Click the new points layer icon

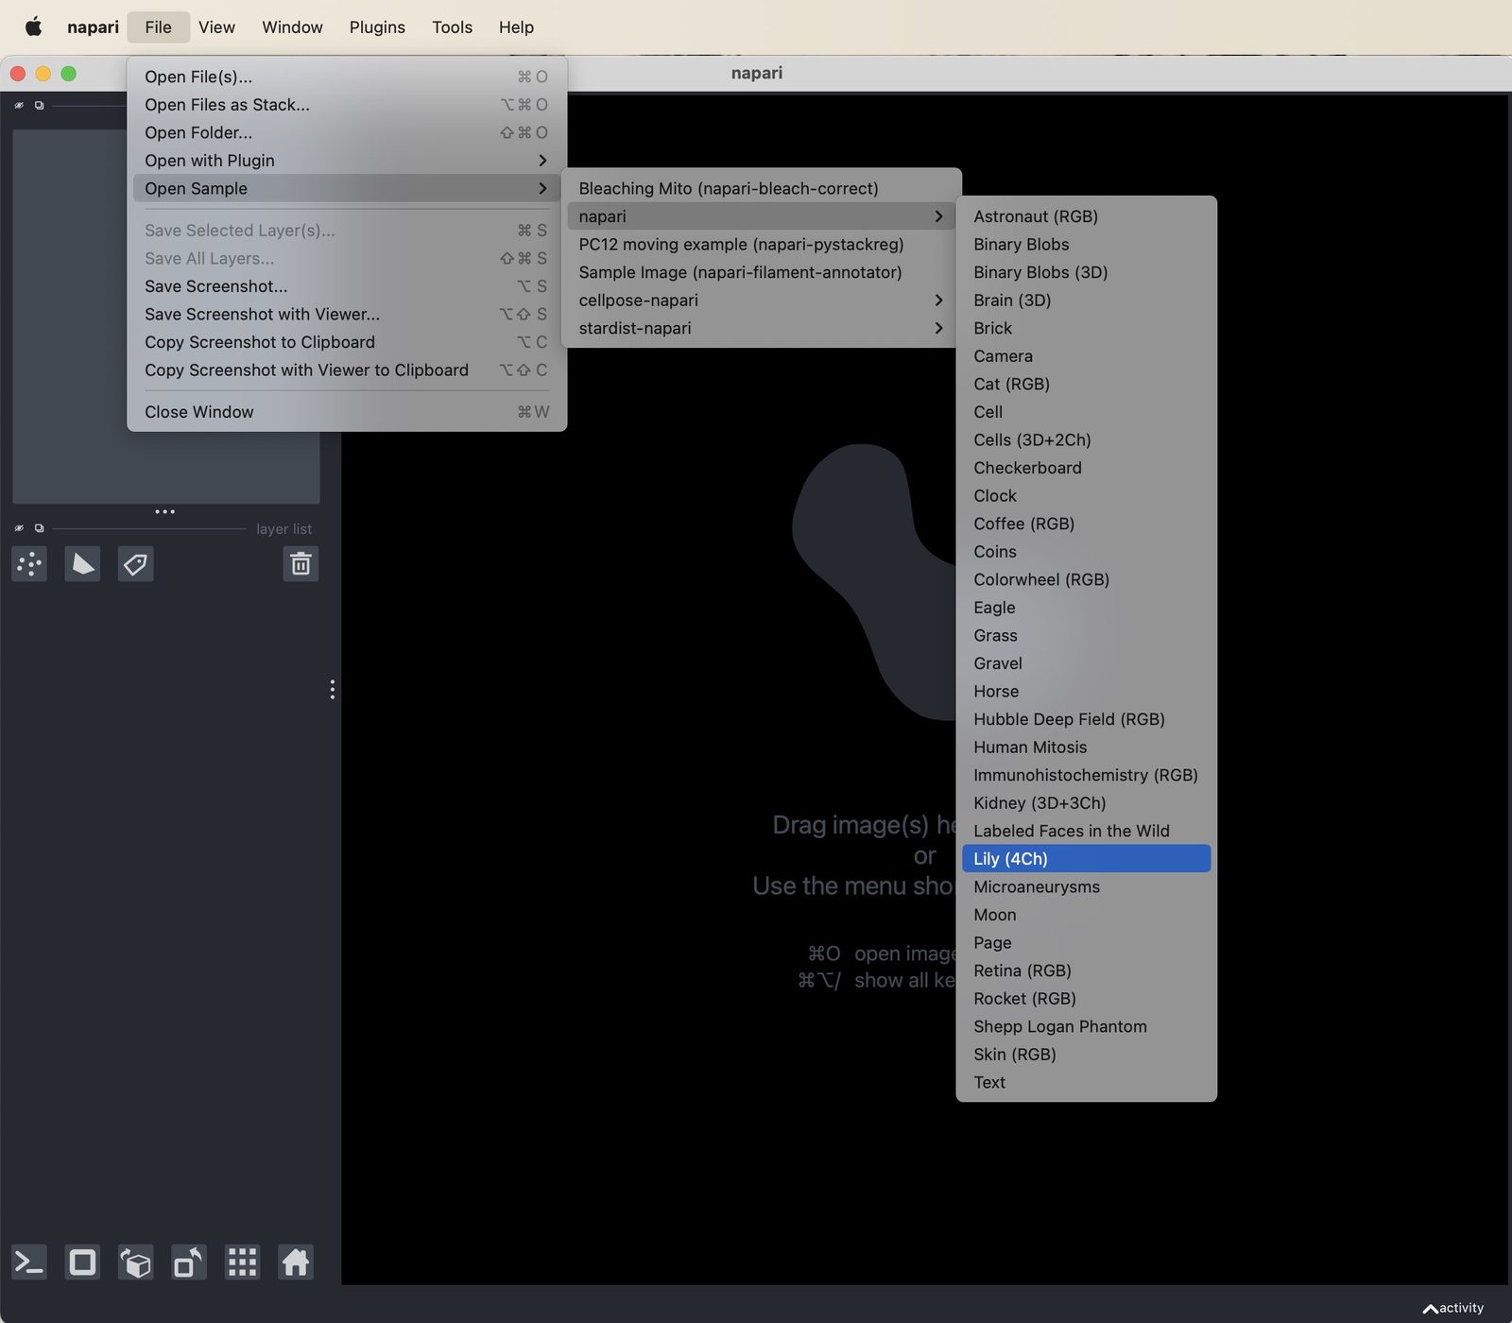pyautogui.click(x=29, y=564)
